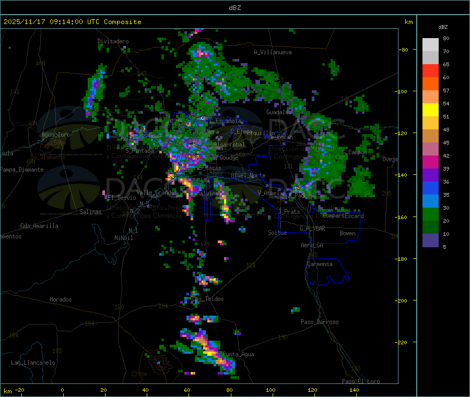
Task: Click the Punta_Agua place label
Action: point(238,355)
